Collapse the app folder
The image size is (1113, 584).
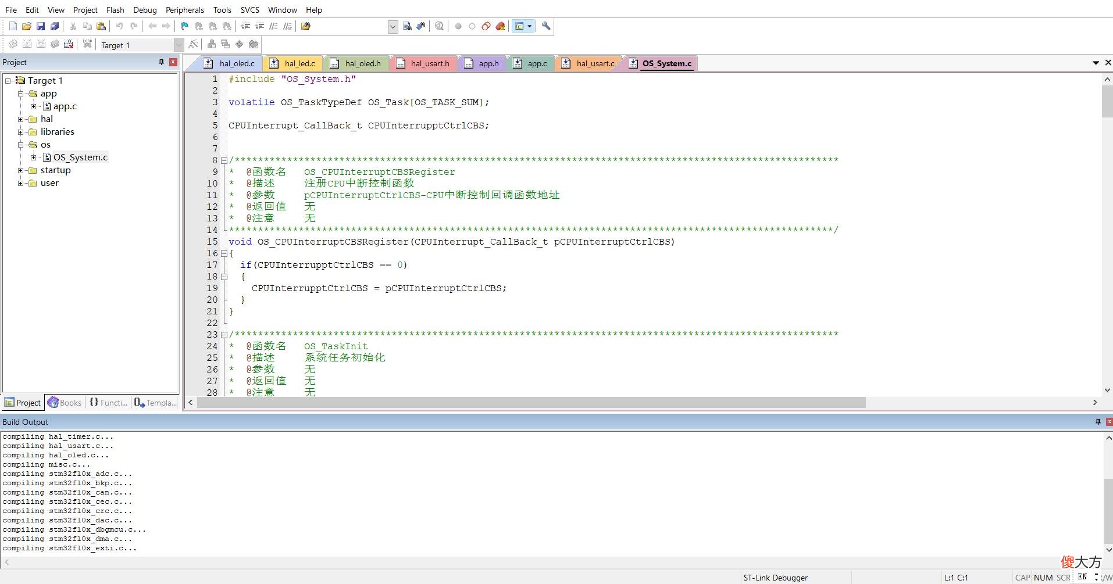(x=21, y=94)
